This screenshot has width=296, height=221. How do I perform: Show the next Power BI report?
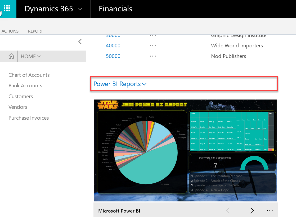252,210
